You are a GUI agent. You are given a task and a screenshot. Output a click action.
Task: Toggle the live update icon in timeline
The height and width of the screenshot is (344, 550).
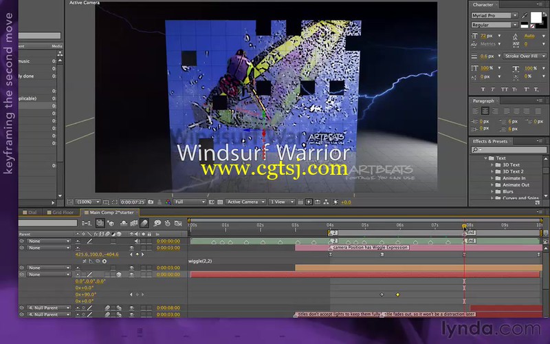[x=100, y=223]
